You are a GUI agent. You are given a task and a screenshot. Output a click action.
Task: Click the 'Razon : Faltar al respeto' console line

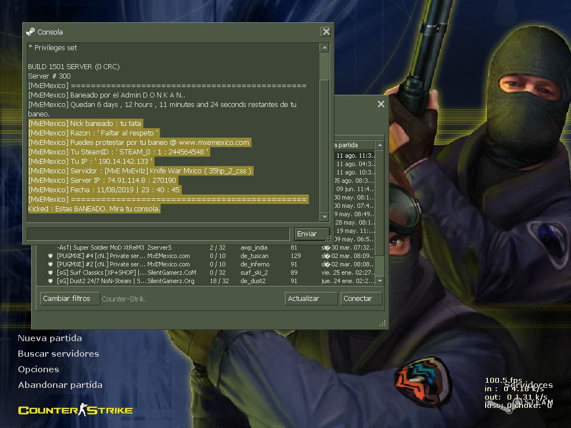tap(94, 133)
